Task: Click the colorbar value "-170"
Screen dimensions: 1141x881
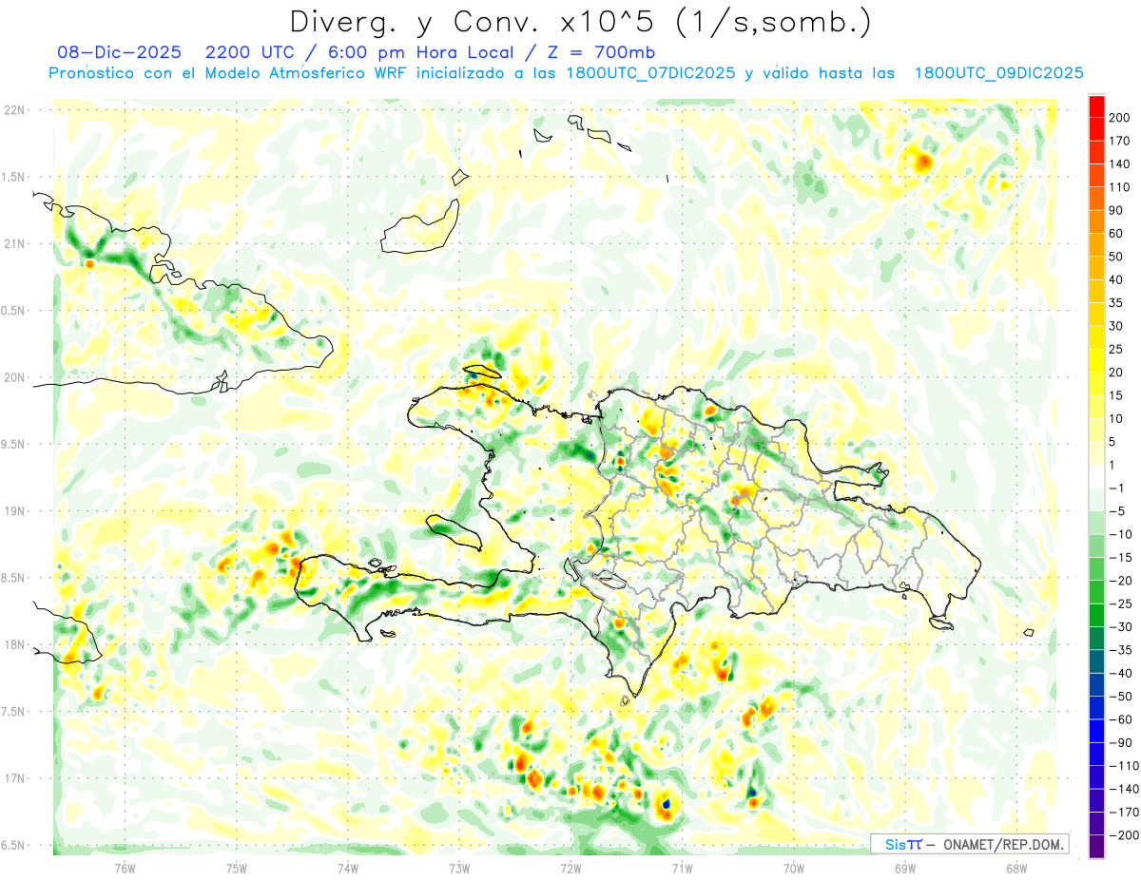Action: coord(1123,812)
